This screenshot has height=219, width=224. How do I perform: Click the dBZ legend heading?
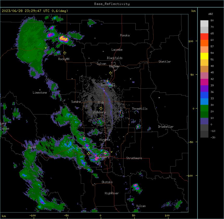point(210,14)
